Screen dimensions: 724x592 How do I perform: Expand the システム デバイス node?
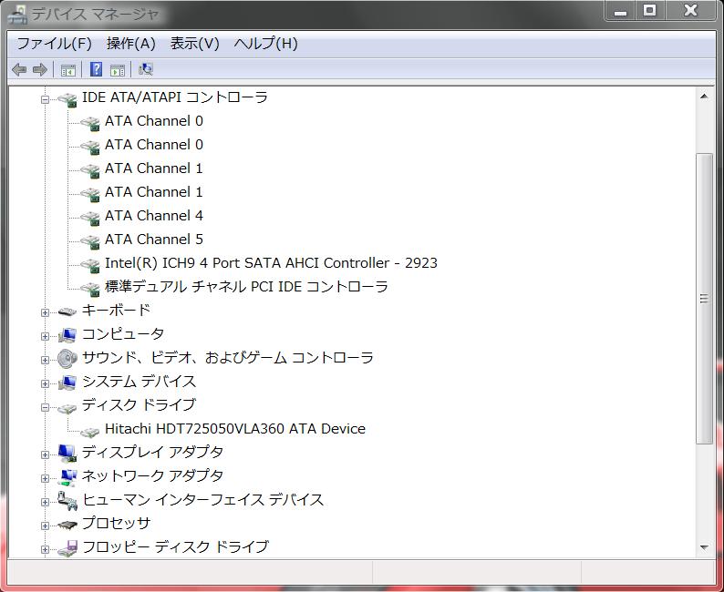pos(45,383)
